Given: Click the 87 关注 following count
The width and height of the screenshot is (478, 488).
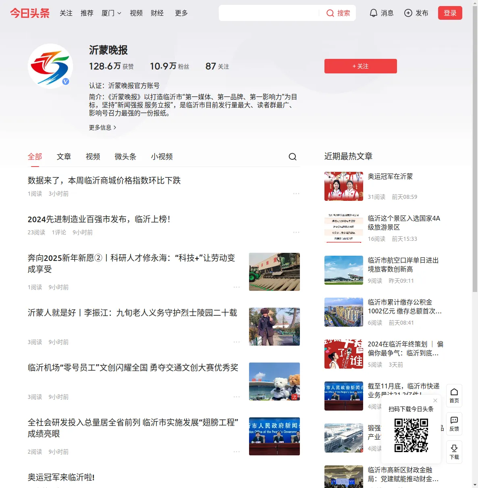Looking at the screenshot, I should (217, 66).
